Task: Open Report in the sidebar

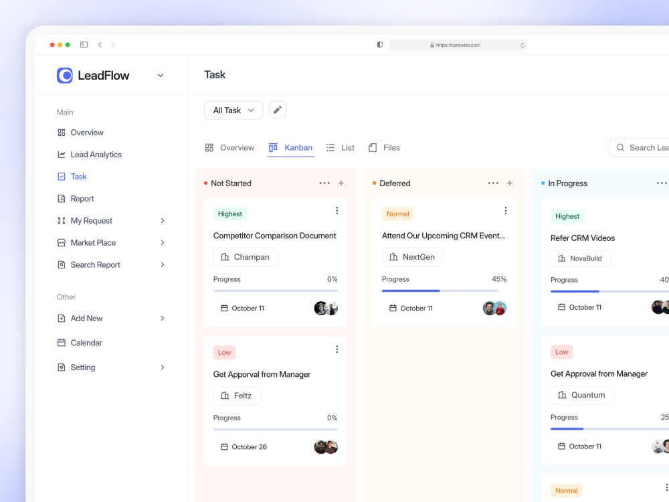Action: pyautogui.click(x=76, y=199)
